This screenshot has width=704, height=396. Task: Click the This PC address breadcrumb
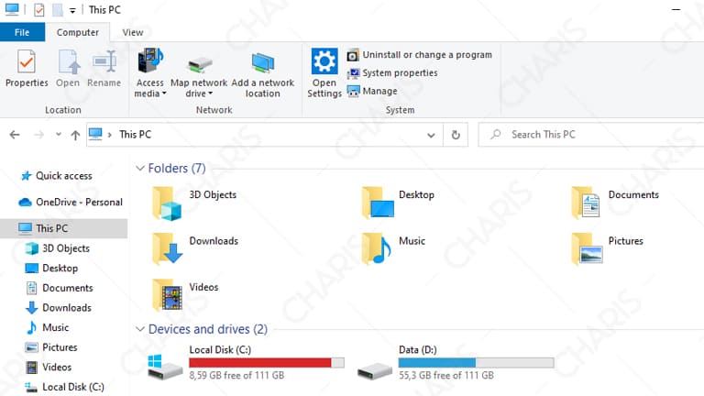(135, 134)
